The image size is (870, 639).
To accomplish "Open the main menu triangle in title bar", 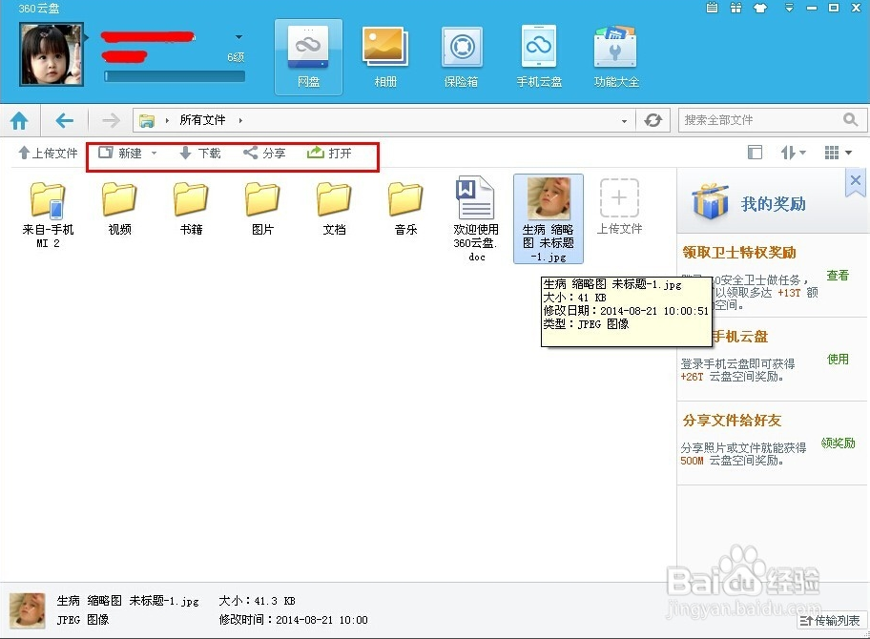I will point(789,8).
